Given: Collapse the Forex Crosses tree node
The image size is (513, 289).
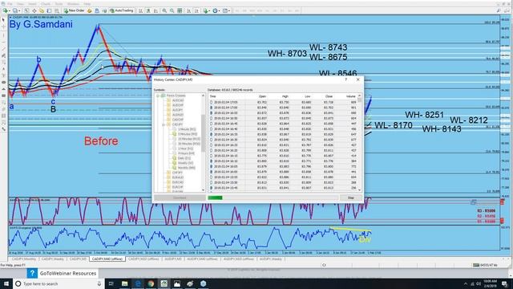Looking at the screenshot, I should 158,96.
